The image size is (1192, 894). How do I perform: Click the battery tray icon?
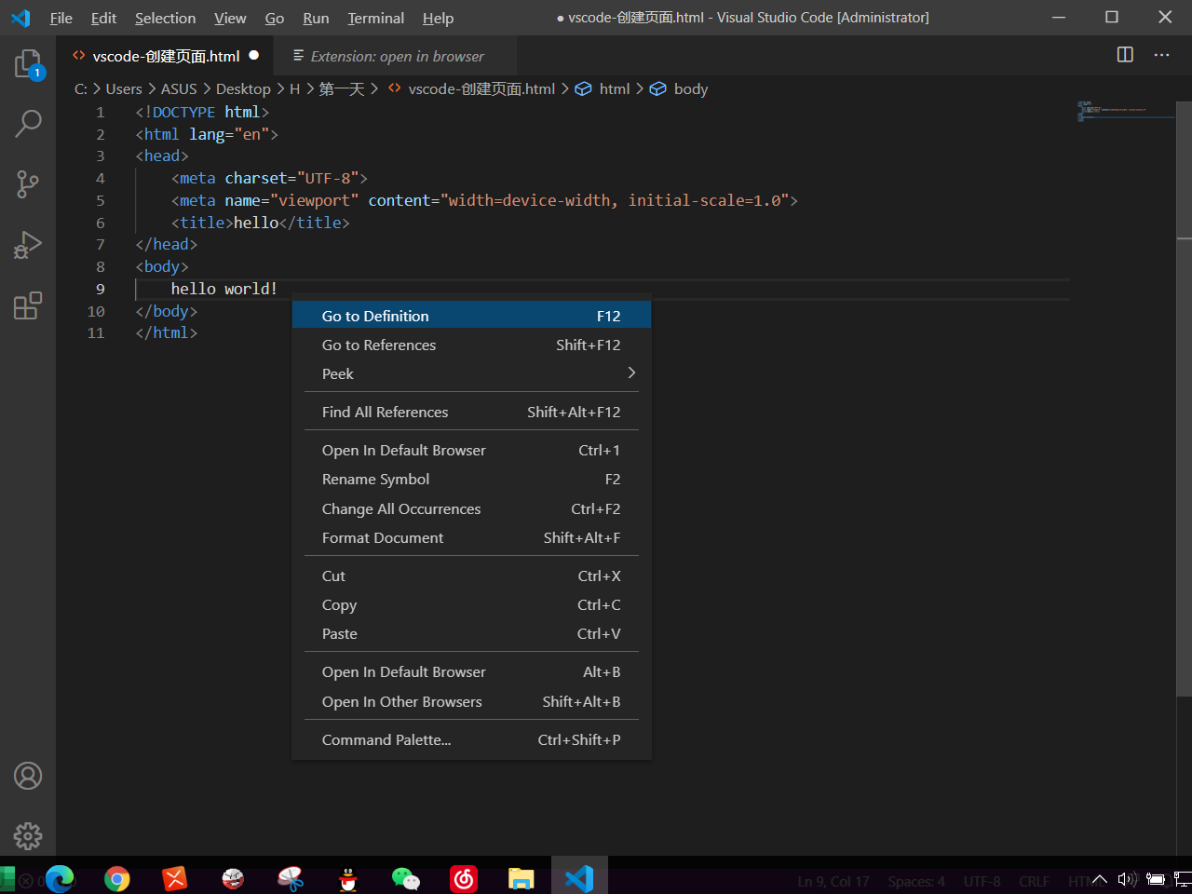pyautogui.click(x=1156, y=879)
